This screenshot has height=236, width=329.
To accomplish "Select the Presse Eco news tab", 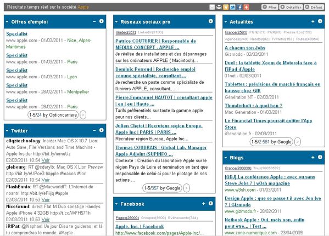I will point(298,32).
